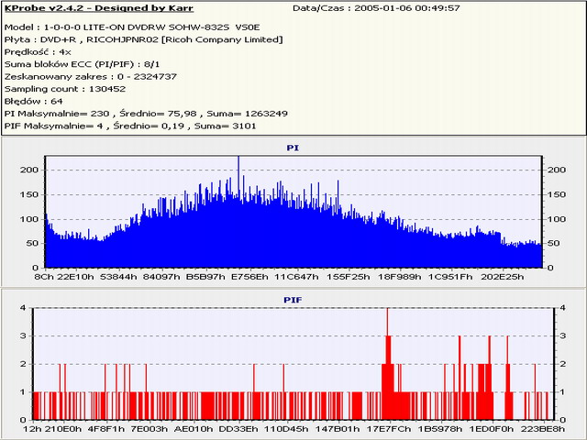Image resolution: width=587 pixels, height=440 pixels.
Task: Click the 4F8F1h label on PIF x-axis
Action: tap(106, 429)
